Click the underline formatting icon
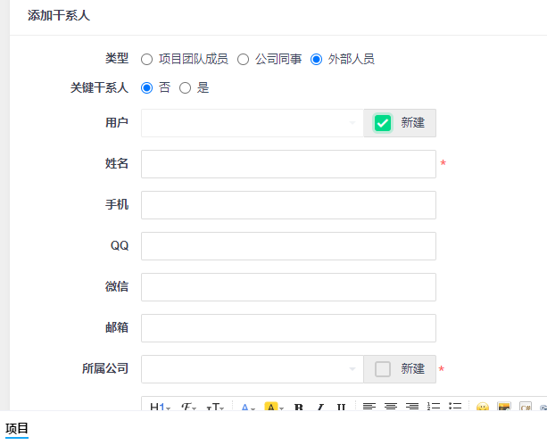Viewport: 547px width, 445px height. [341, 408]
